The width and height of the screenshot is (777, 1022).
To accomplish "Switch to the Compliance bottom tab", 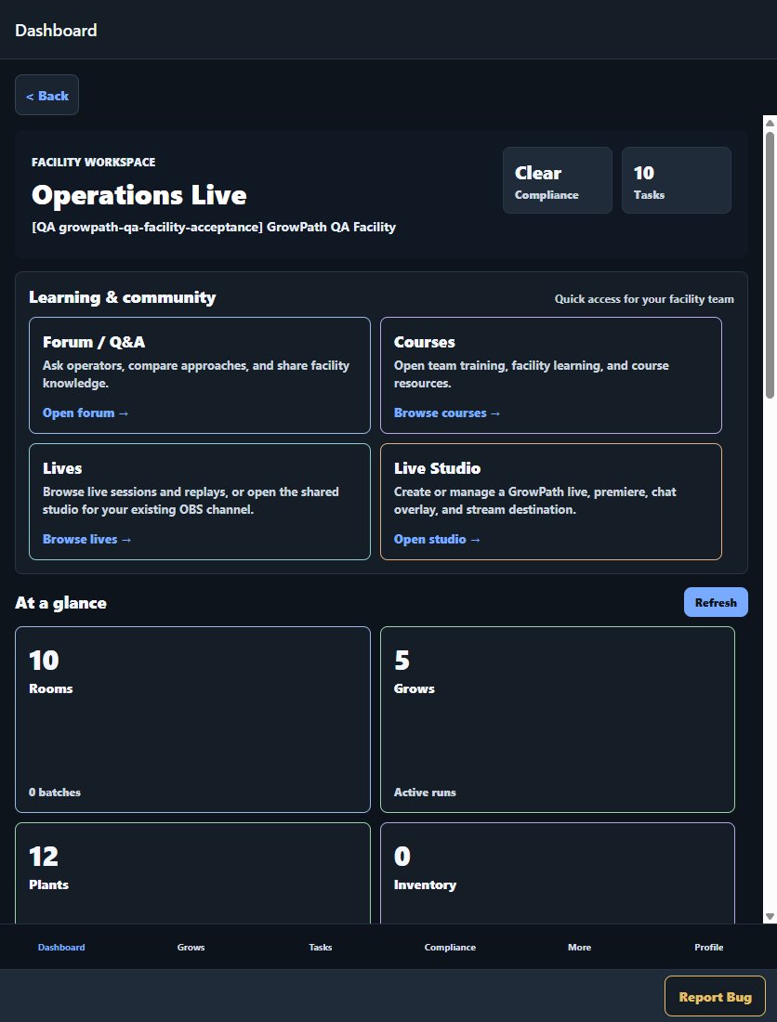I will [x=450, y=947].
